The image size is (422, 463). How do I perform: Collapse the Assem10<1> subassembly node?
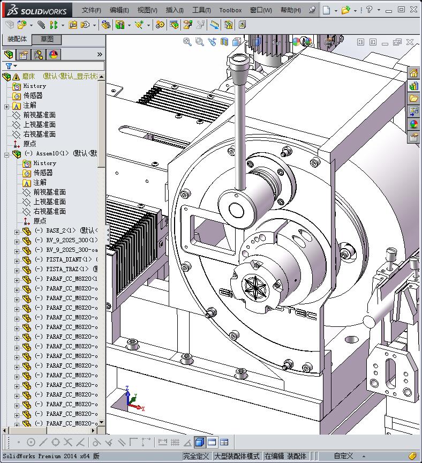pos(6,155)
